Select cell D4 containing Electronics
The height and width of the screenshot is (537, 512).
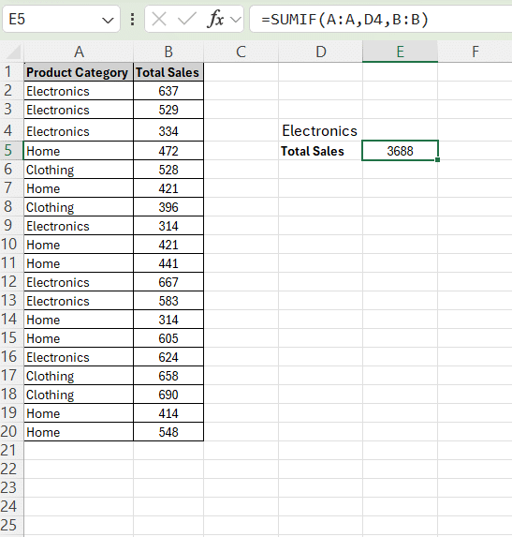[320, 130]
